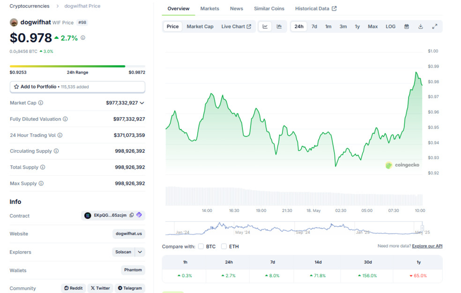Click the download chart data icon

coord(420,26)
